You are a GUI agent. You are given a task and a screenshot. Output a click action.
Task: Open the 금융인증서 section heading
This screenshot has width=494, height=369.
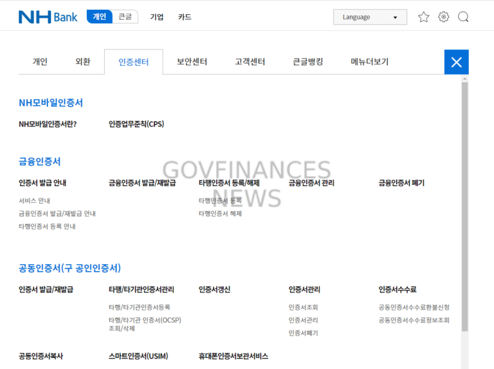[x=40, y=162]
